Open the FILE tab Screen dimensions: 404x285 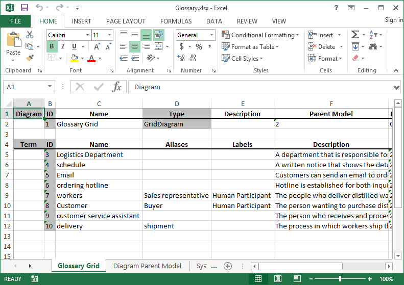click(x=15, y=21)
